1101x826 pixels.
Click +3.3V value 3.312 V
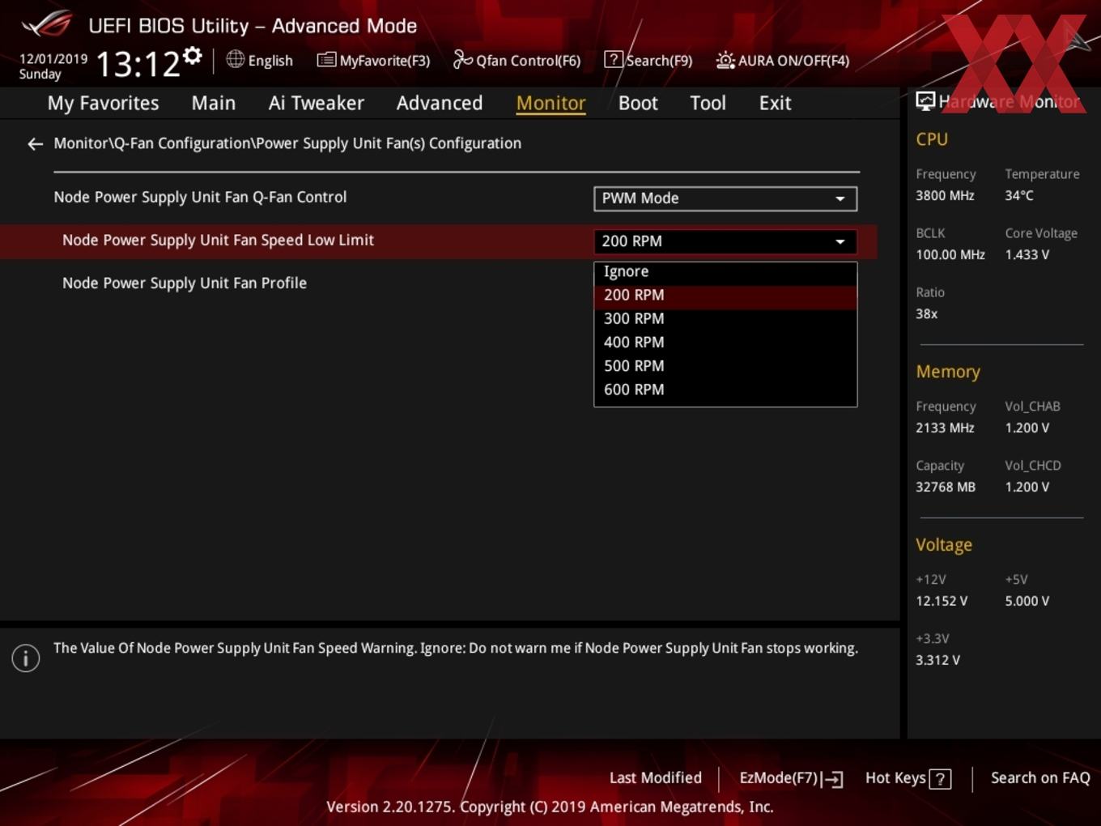point(937,661)
